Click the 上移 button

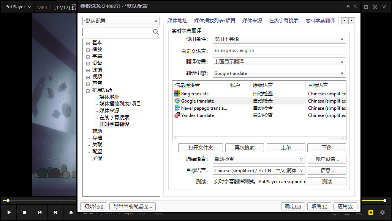[286, 148]
